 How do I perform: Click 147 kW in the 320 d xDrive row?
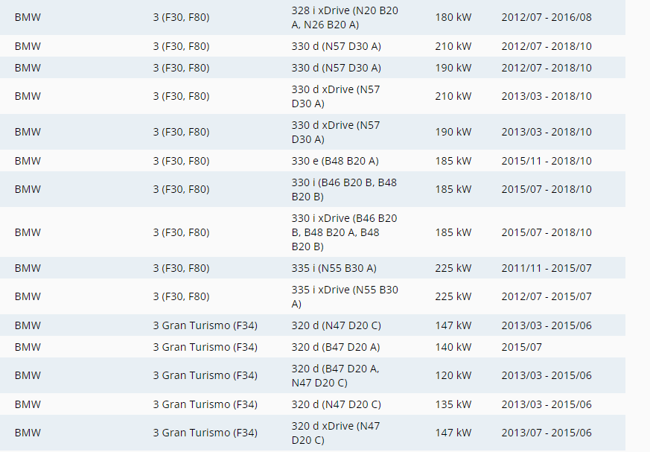[453, 433]
